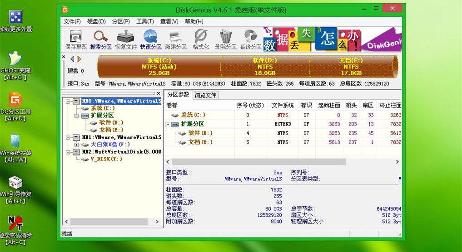Select the 搜索分区 search partition tool
The image size is (462, 252).
coord(100,39)
